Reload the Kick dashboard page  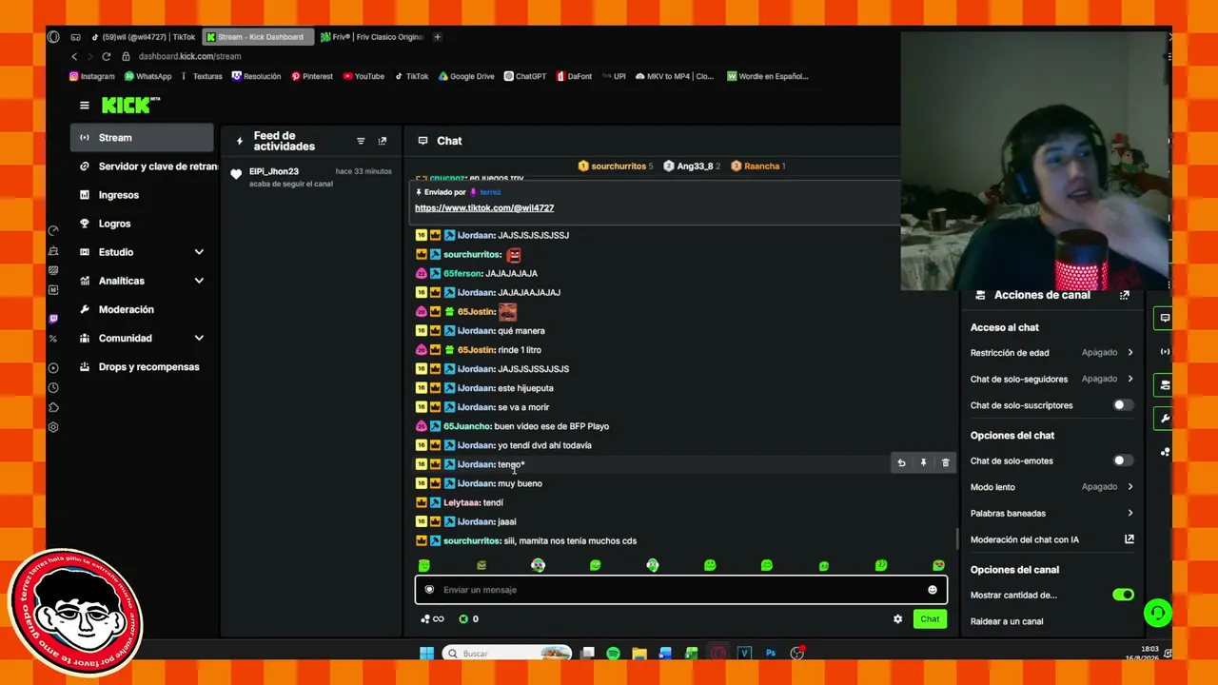tap(106, 56)
